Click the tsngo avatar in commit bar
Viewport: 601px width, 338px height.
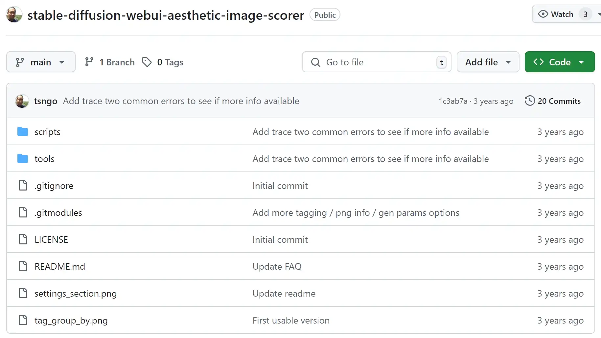[22, 101]
